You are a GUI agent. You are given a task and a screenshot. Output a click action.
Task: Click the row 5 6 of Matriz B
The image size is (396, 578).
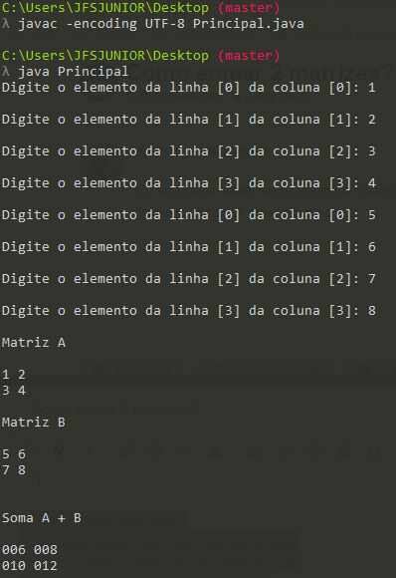coord(14,454)
